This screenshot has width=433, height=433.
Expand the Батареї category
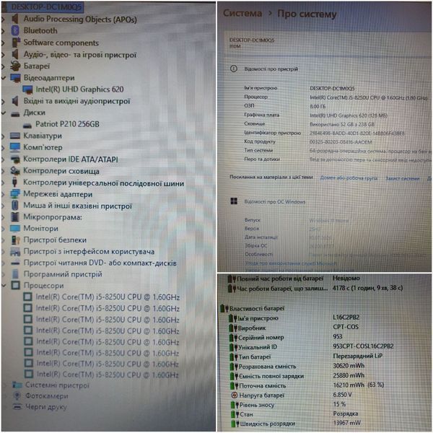click(x=4, y=66)
